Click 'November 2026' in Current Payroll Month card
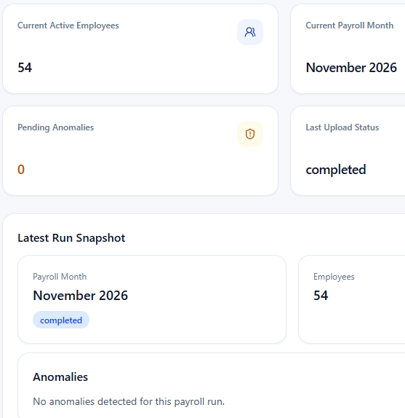Image resolution: width=405 pixels, height=418 pixels. tap(351, 68)
